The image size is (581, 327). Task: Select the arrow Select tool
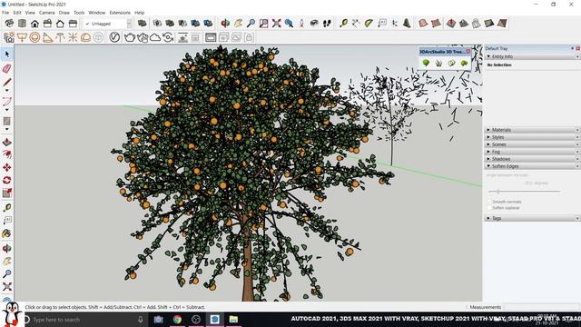point(7,54)
